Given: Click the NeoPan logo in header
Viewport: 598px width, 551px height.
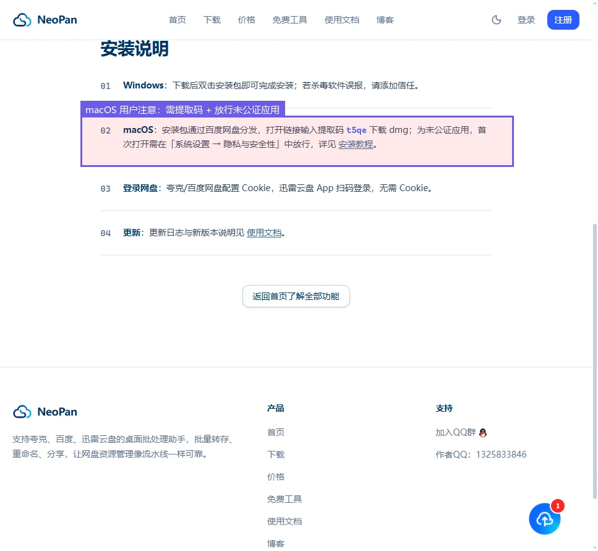Looking at the screenshot, I should click(x=45, y=20).
